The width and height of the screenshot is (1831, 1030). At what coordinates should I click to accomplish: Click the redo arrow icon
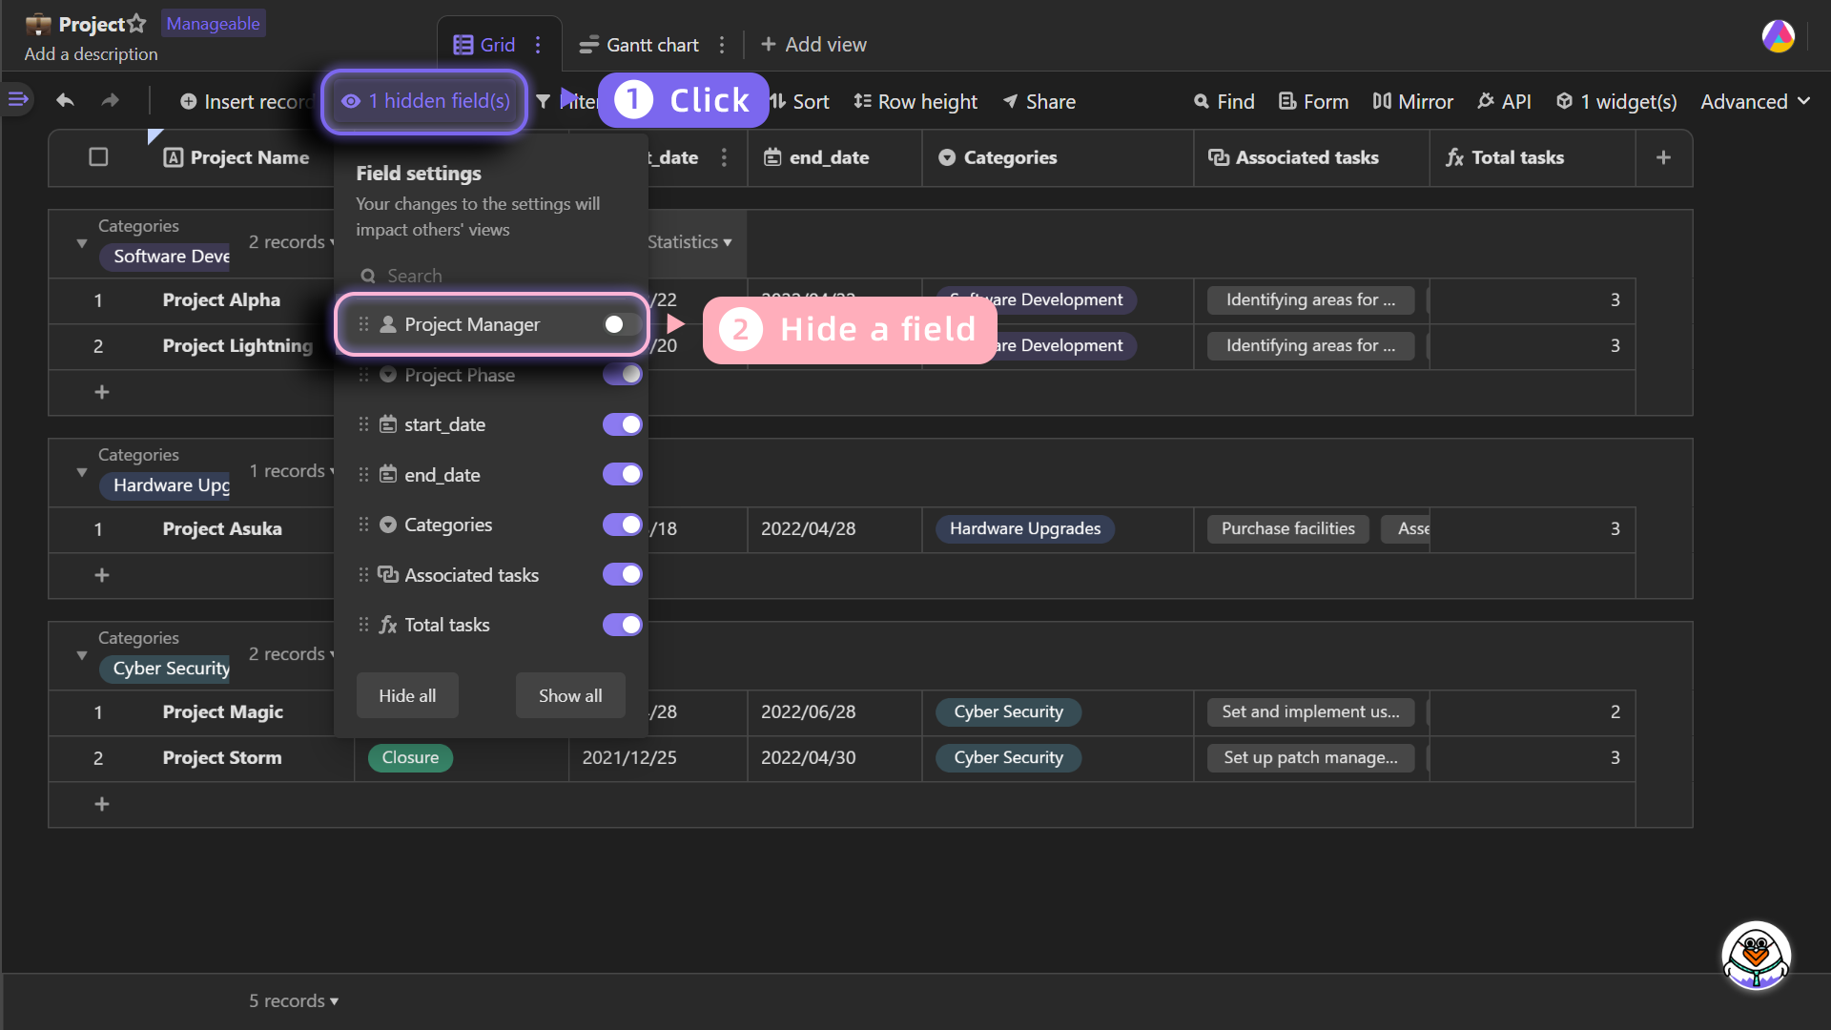[111, 100]
